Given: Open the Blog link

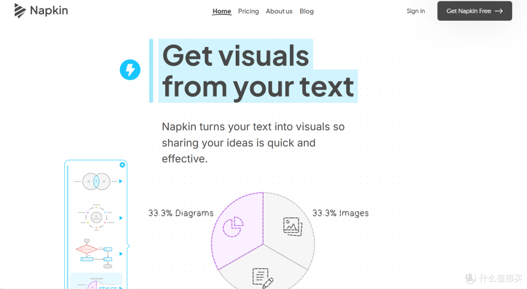Looking at the screenshot, I should (306, 11).
